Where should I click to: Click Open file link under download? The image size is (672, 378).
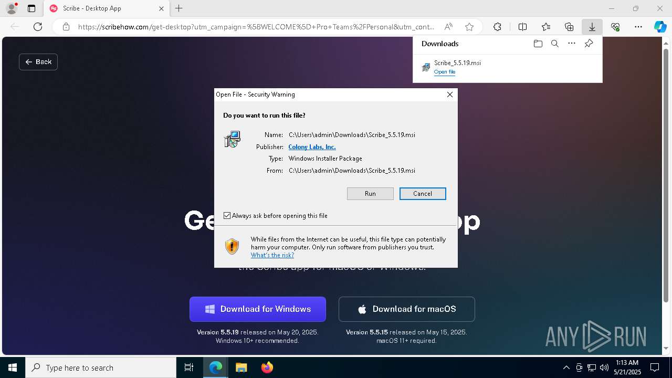click(x=444, y=72)
